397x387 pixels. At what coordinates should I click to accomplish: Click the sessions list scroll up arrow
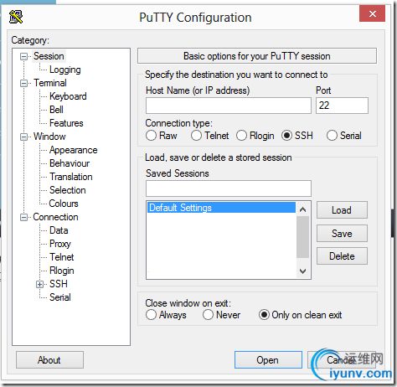pos(303,209)
